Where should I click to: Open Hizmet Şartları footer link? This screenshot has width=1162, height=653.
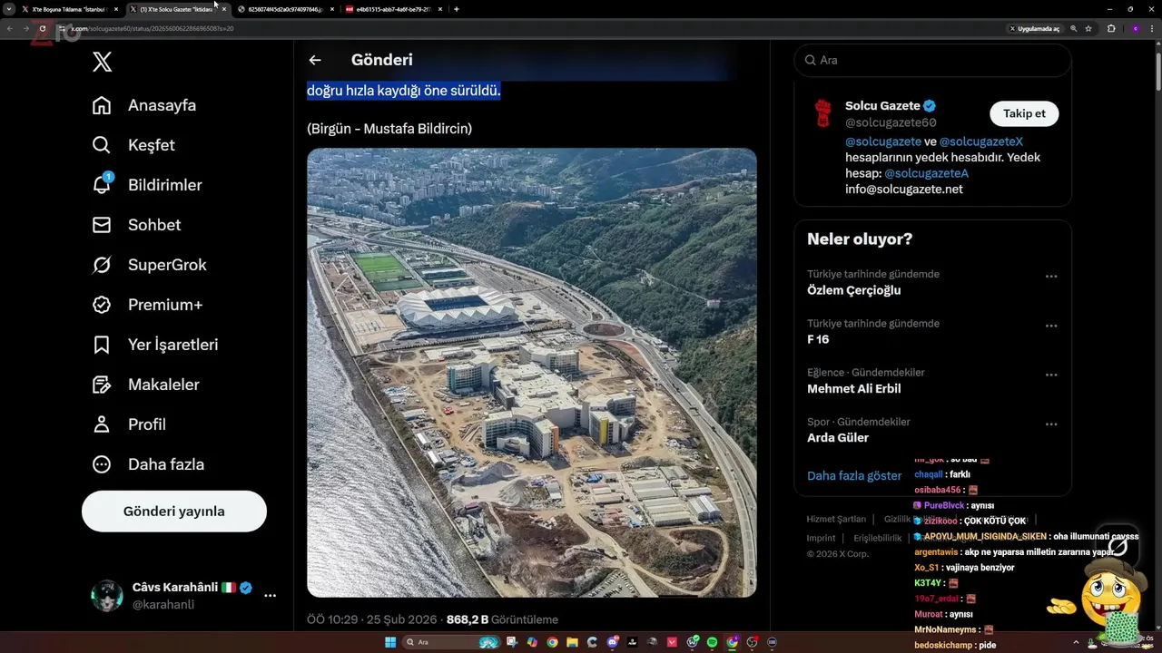[x=836, y=519]
